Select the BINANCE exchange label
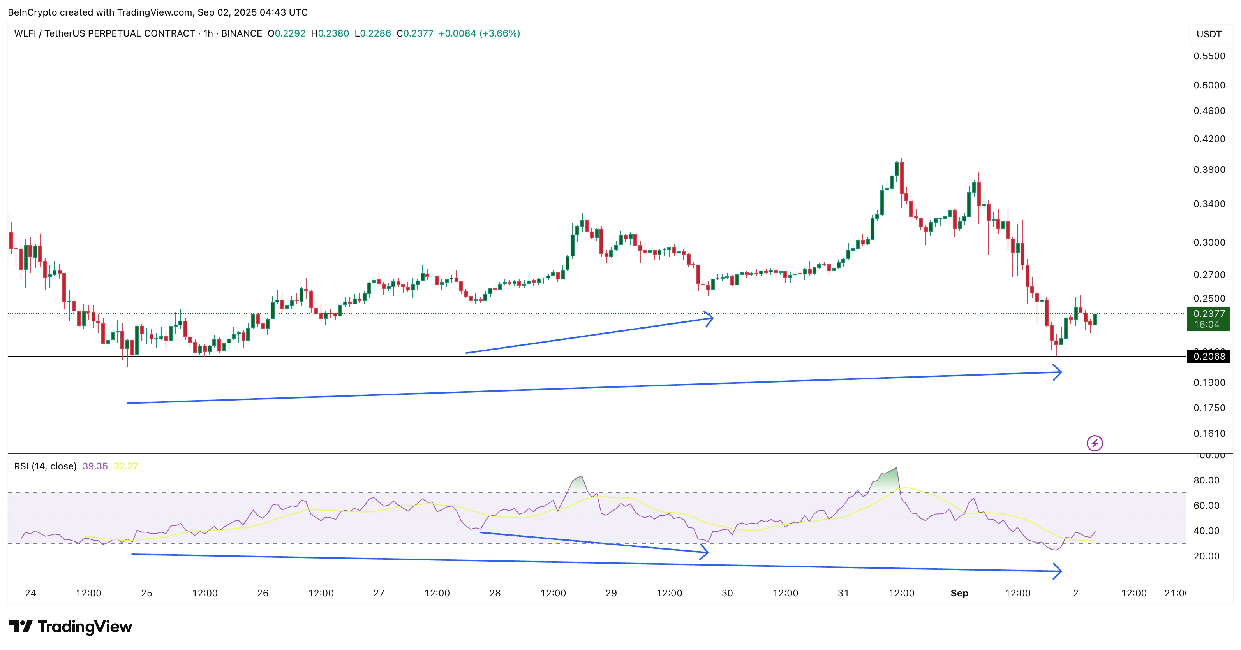The height and width of the screenshot is (650, 1241). [242, 34]
